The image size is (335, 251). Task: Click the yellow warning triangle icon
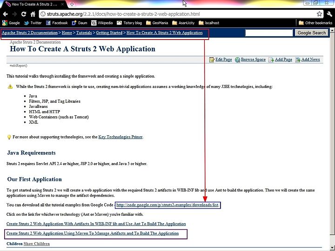tap(10, 86)
